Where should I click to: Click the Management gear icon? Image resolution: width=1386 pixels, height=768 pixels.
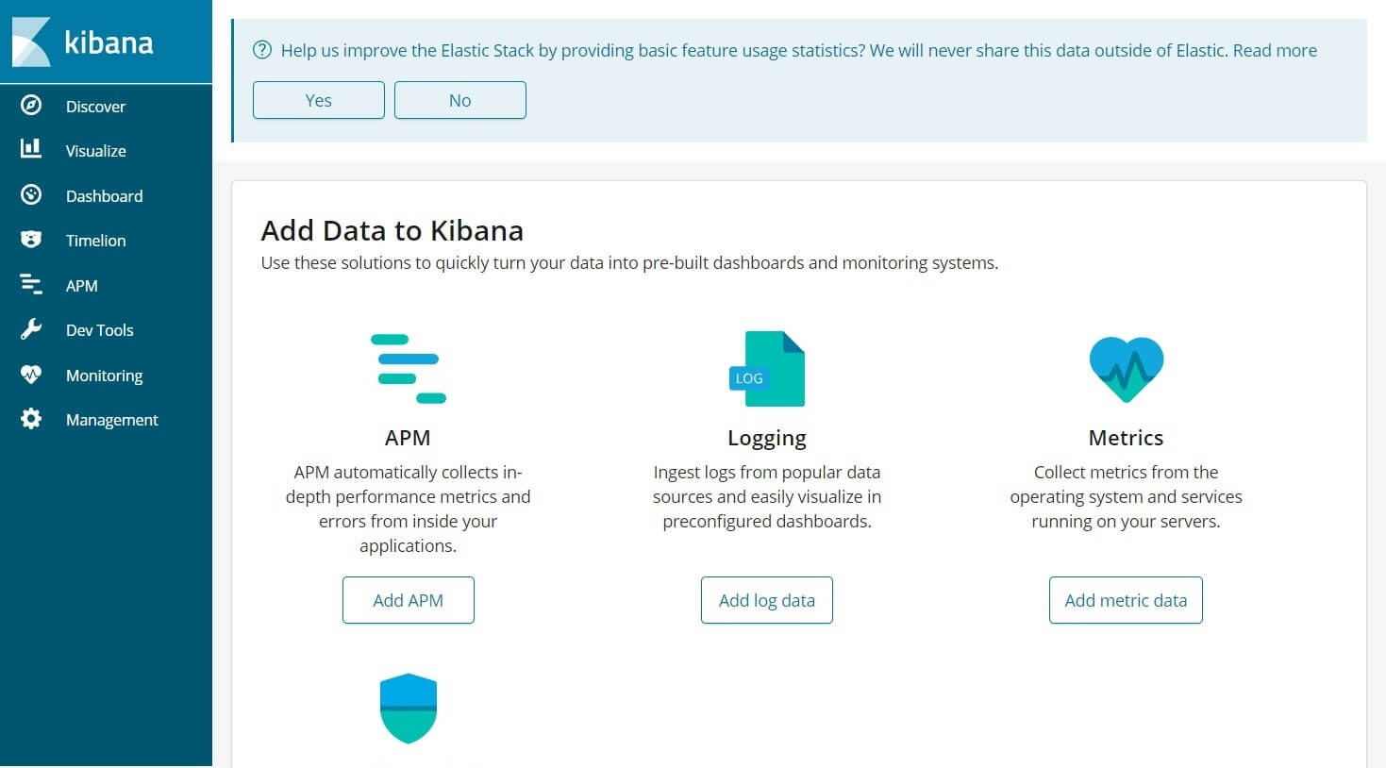coord(31,419)
